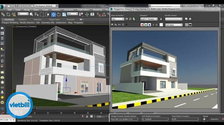Activate the Select and Move tool
Viewport: 224px width, 125px height.
[53, 15]
